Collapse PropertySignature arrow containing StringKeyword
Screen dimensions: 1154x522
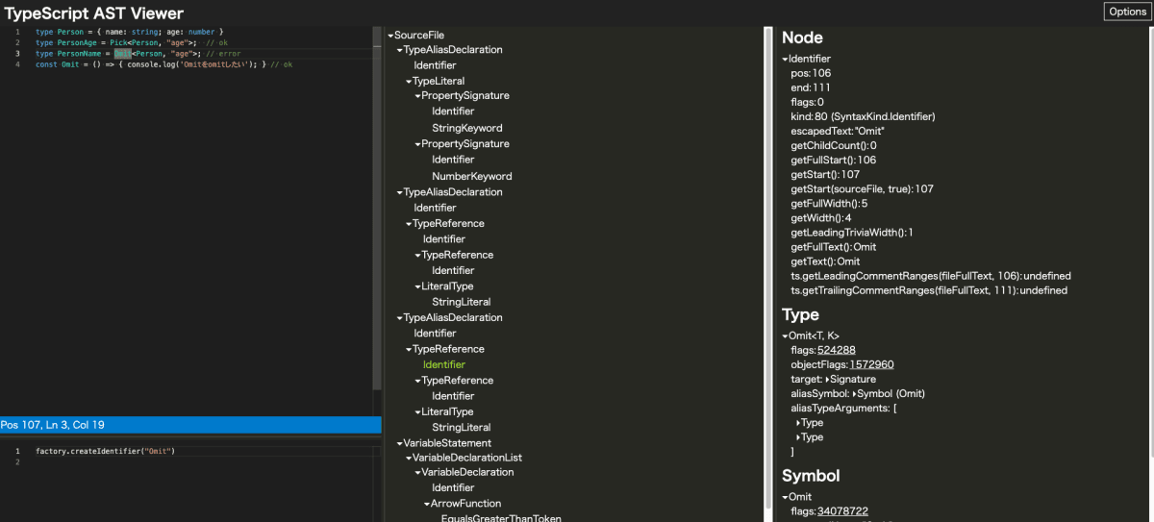coord(418,96)
